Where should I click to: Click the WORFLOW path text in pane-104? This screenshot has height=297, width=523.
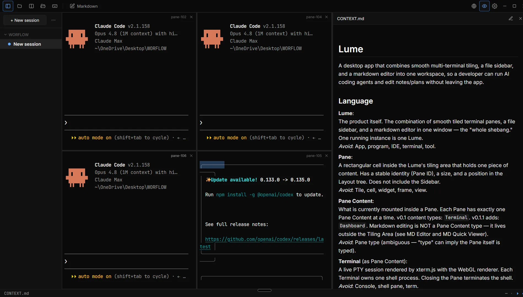point(266,48)
